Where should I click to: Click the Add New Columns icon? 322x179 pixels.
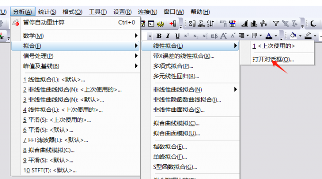[173, 23]
